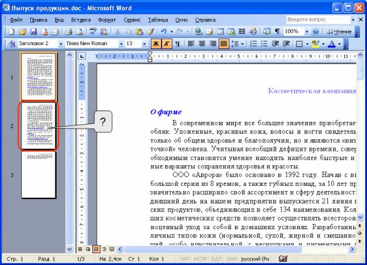Insert a hyperlink with the globe icon
Image resolution: width=367 pixels, height=265 pixels.
click(199, 31)
